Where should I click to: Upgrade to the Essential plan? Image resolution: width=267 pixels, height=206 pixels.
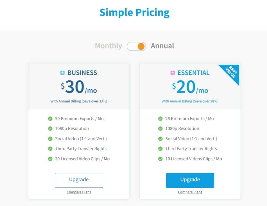pos(190,180)
